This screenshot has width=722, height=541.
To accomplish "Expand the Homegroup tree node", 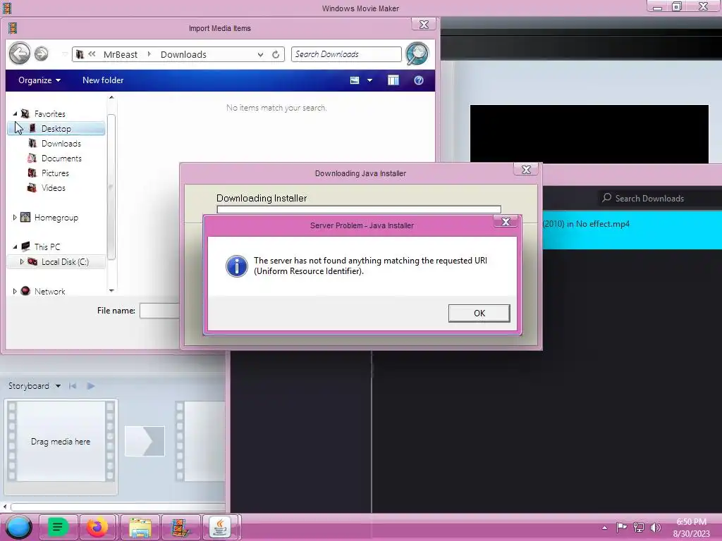I will [15, 218].
